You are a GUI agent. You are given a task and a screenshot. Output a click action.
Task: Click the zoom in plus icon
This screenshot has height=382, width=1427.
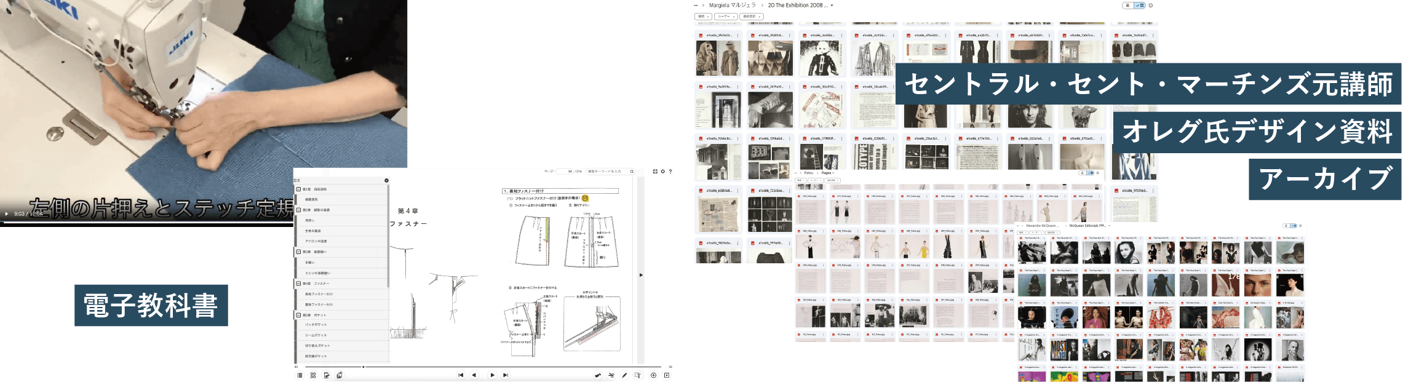(653, 375)
